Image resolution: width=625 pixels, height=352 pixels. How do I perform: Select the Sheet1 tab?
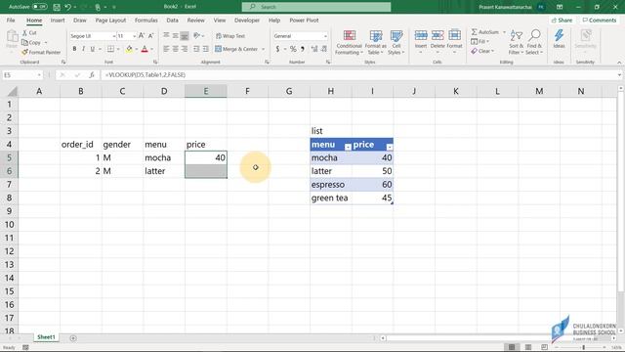pyautogui.click(x=46, y=337)
